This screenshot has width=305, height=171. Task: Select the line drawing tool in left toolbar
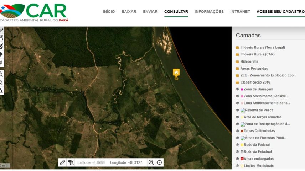pyautogui.click(x=1, y=31)
